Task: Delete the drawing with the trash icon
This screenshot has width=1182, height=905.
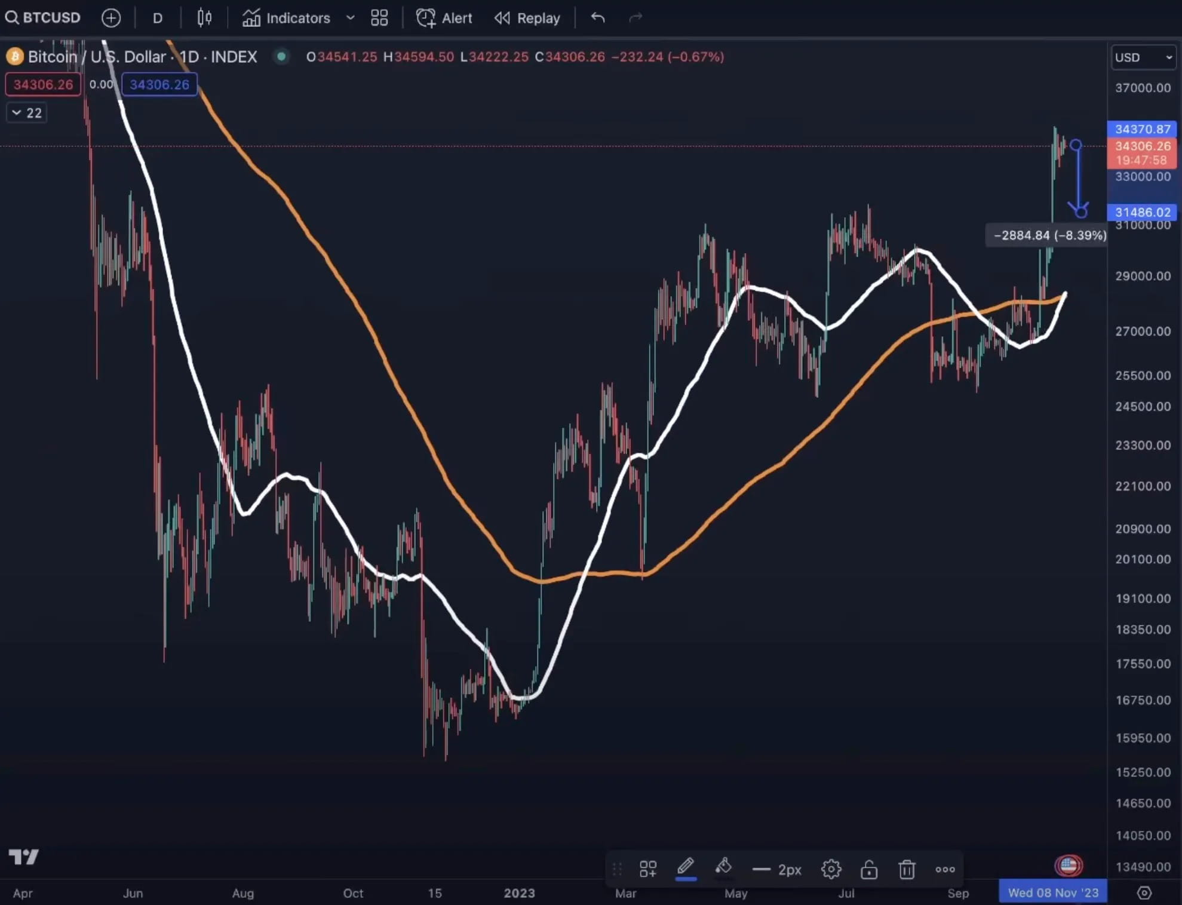Action: [x=907, y=869]
